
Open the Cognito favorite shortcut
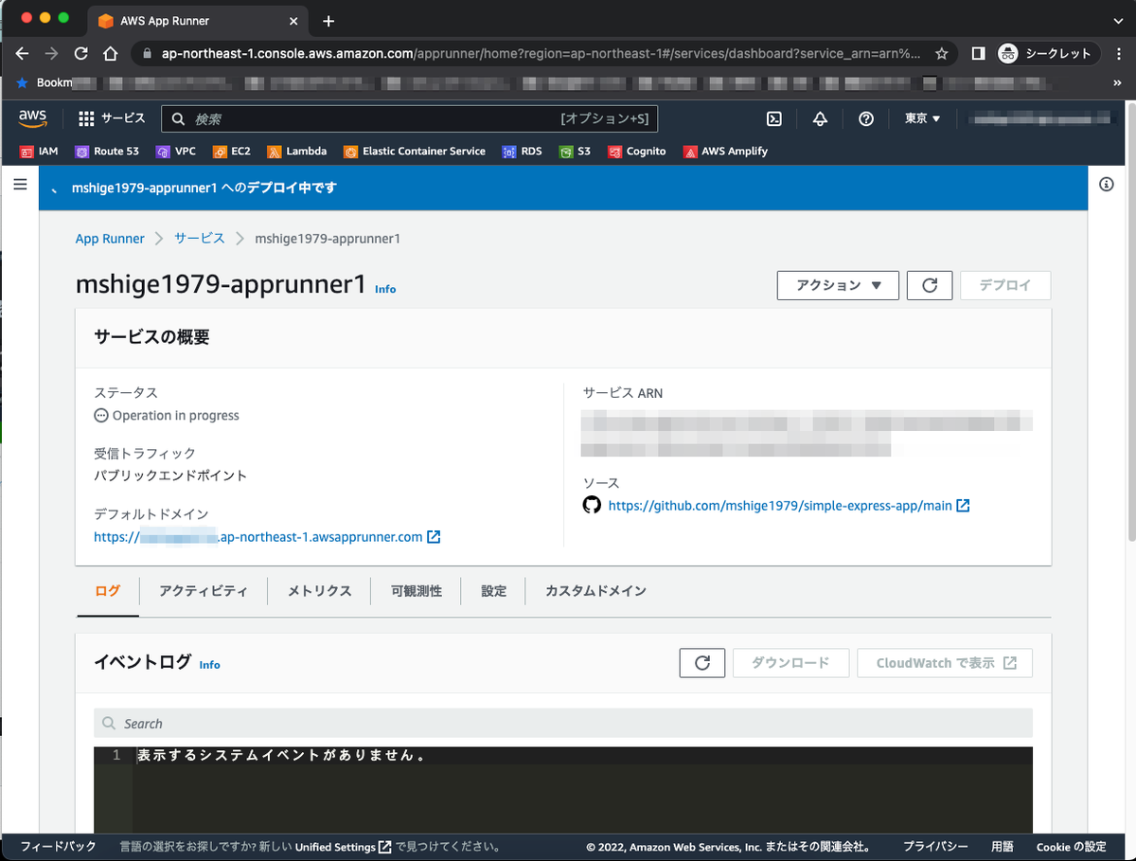click(x=637, y=152)
